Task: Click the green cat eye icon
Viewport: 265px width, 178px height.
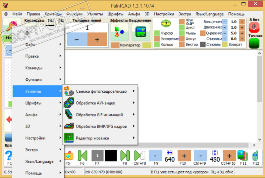Action: (x=166, y=23)
